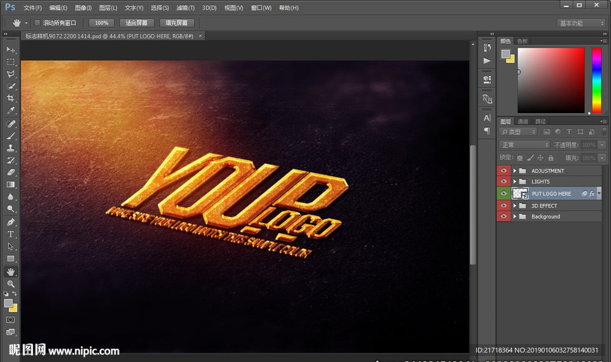Select the Eyedropper tool
The image size is (611, 362).
[x=11, y=110]
